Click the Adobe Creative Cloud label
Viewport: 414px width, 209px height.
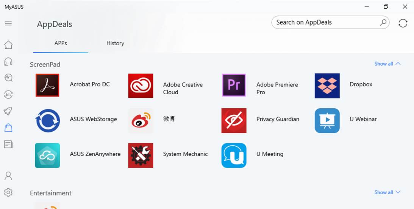click(x=183, y=88)
